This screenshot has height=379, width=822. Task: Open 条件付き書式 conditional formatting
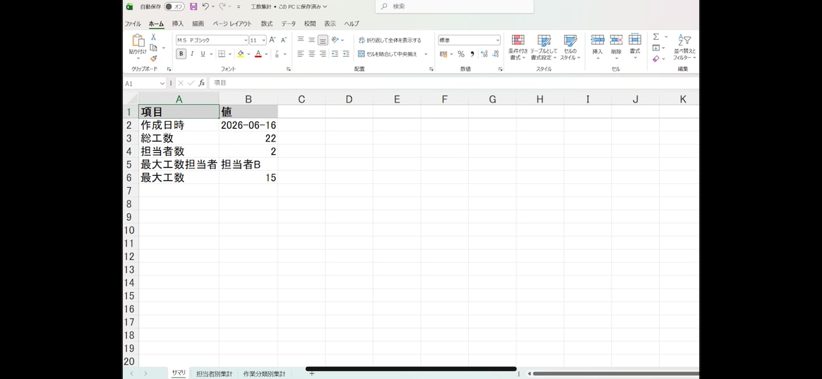(518, 47)
